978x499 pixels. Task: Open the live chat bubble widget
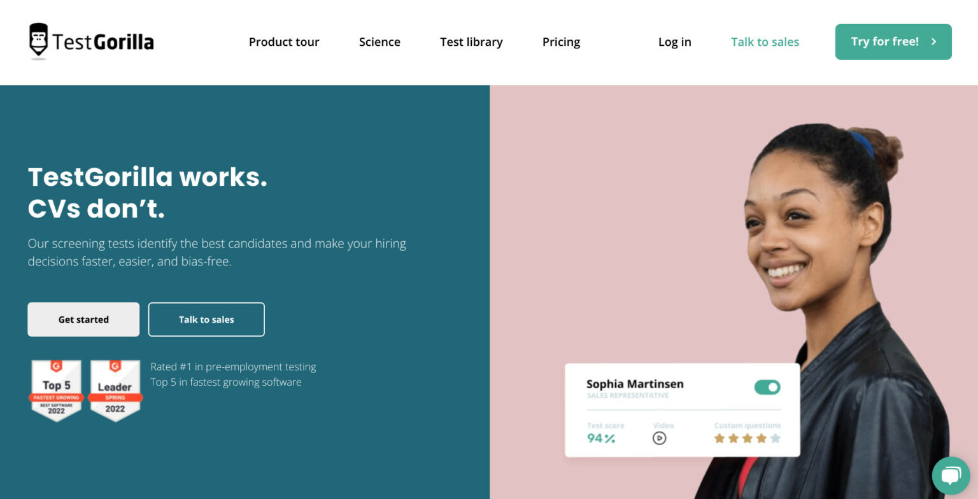click(x=951, y=475)
